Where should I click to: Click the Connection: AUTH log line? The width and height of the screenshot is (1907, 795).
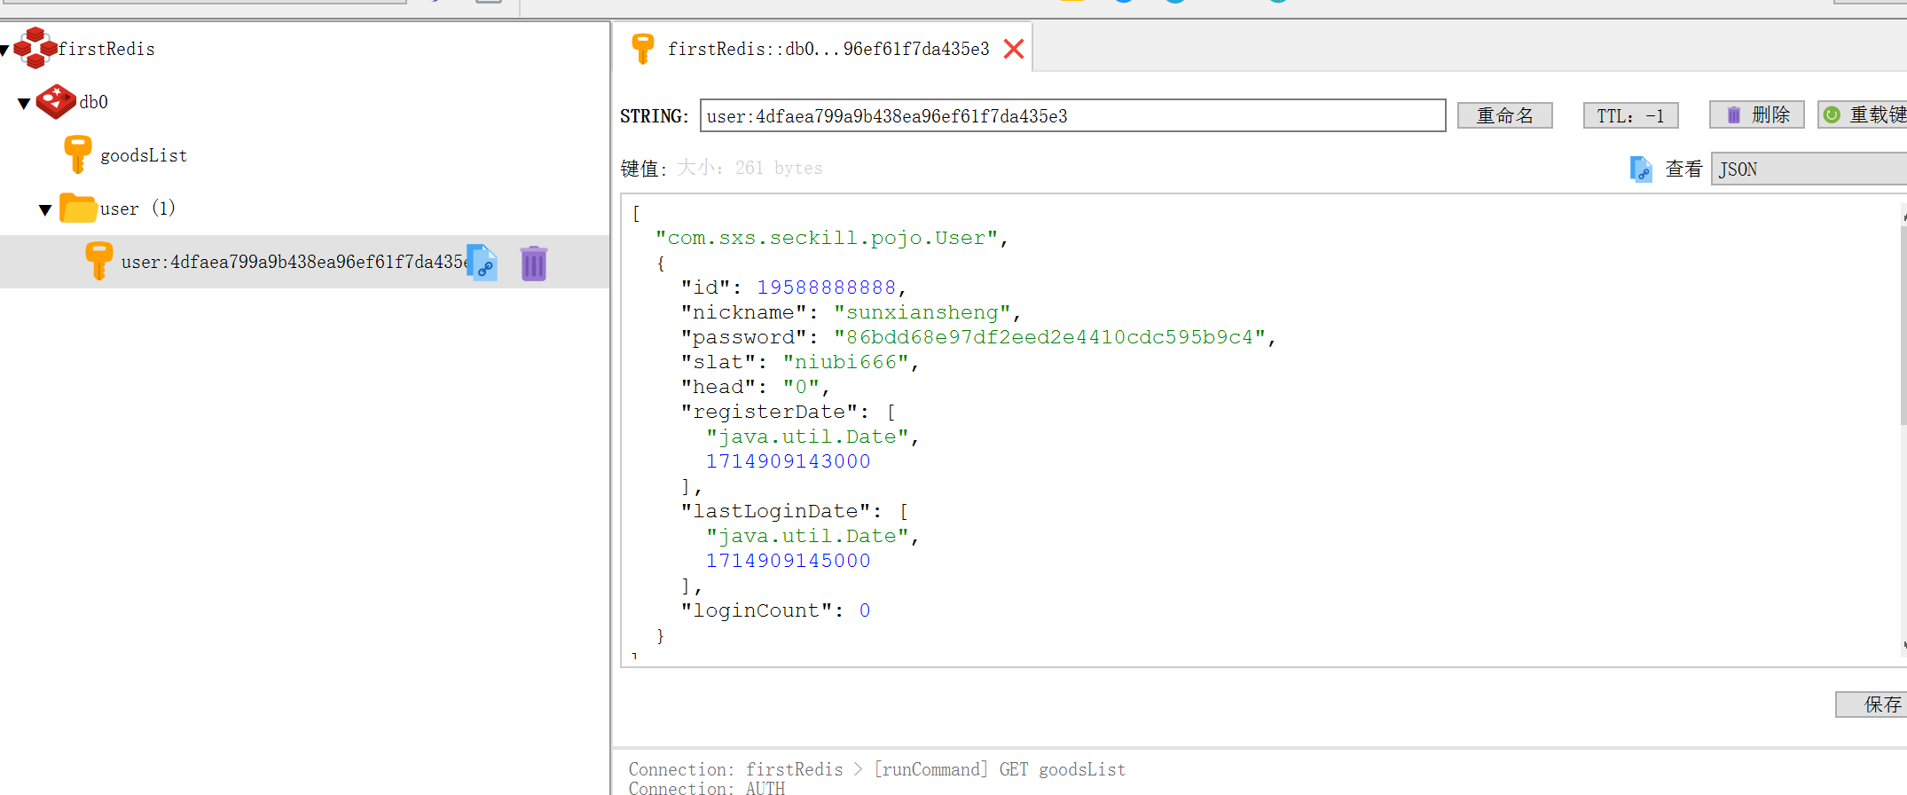[x=707, y=788]
